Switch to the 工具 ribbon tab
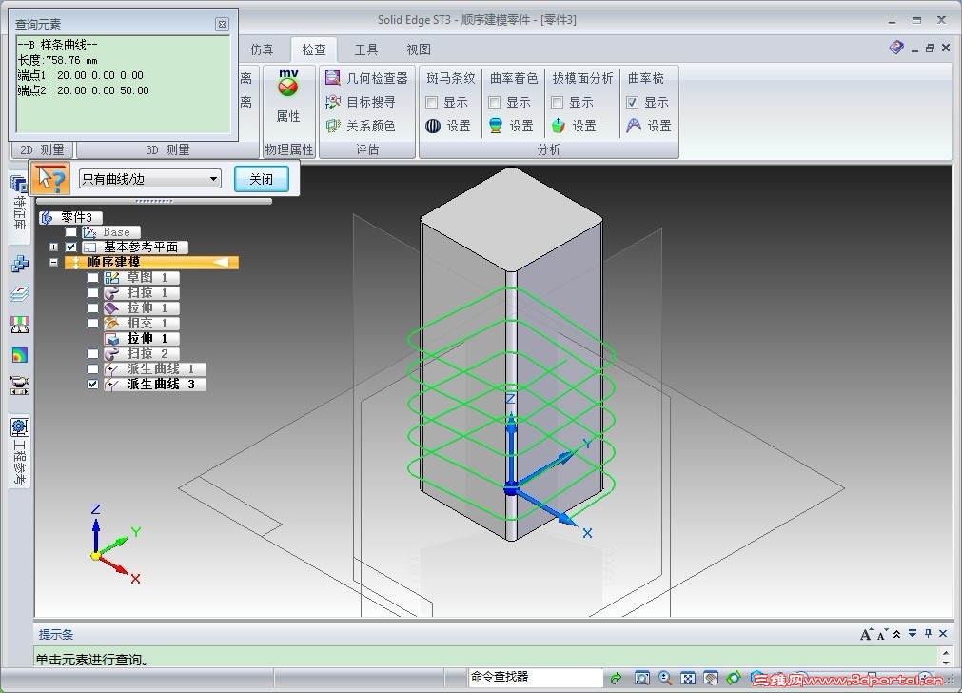This screenshot has height=693, width=962. pos(366,49)
